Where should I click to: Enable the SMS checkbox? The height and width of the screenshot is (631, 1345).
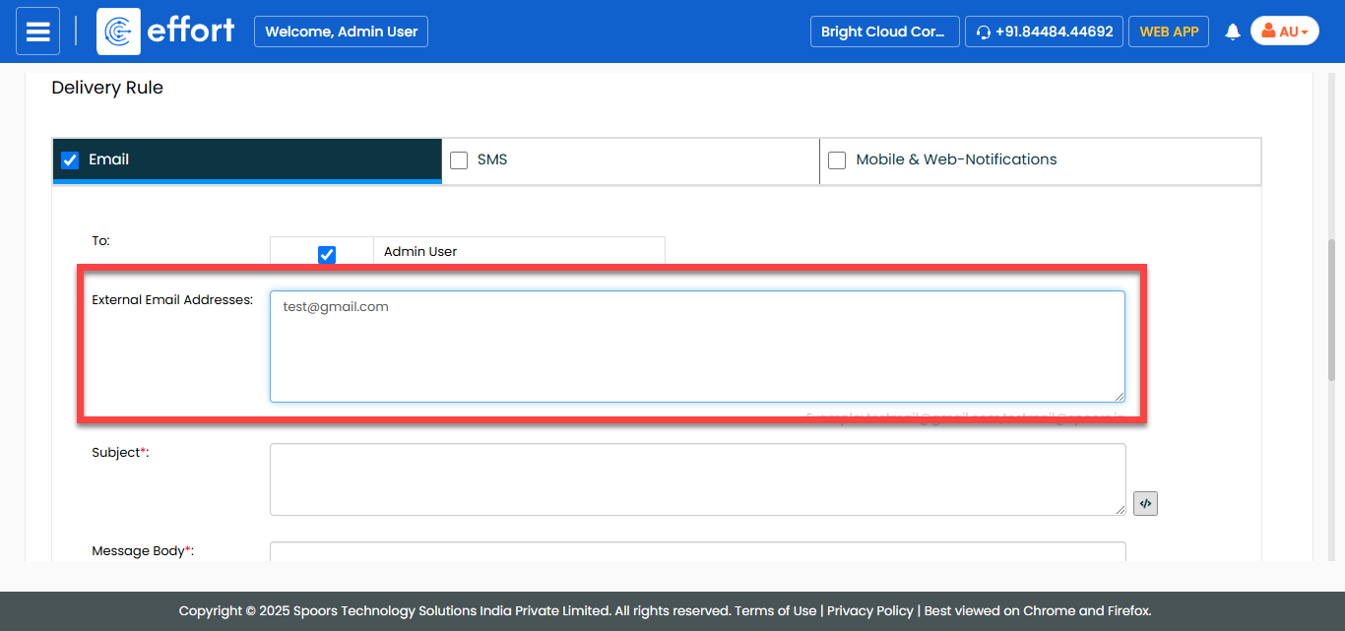[459, 160]
